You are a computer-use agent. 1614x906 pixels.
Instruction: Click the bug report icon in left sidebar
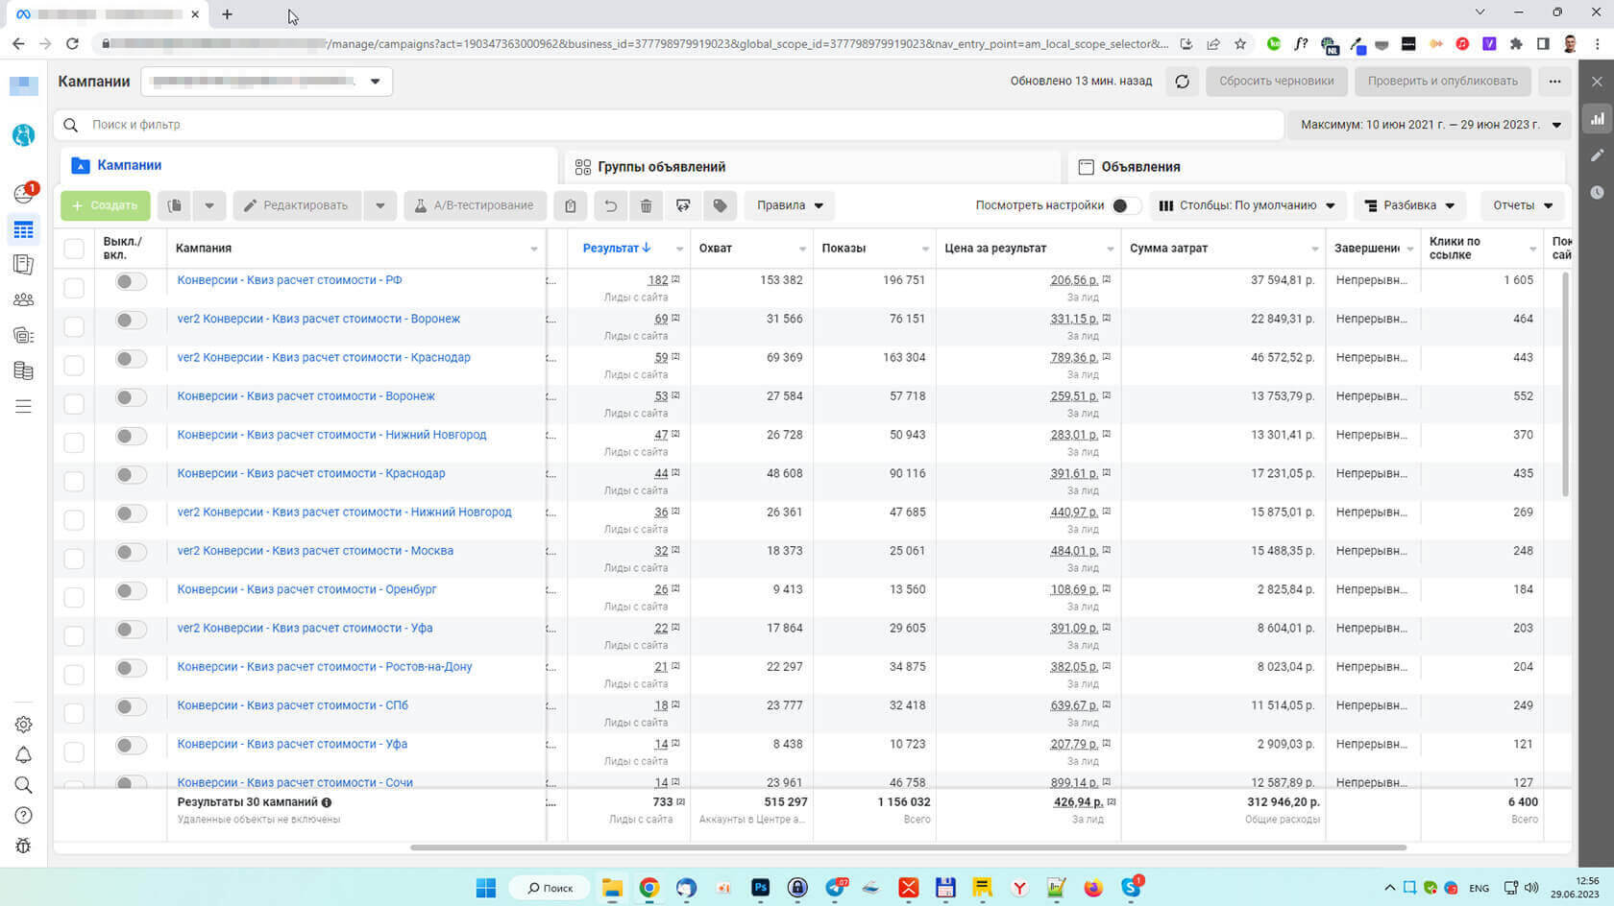point(24,846)
